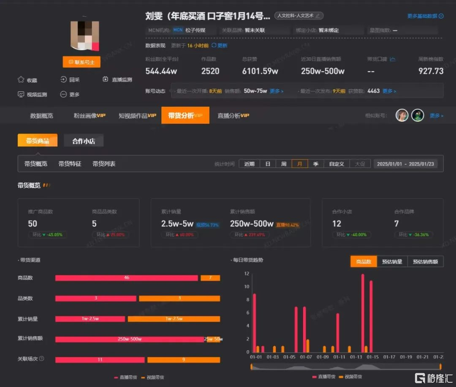Click the 合作品牌 value 7

click(x=396, y=223)
